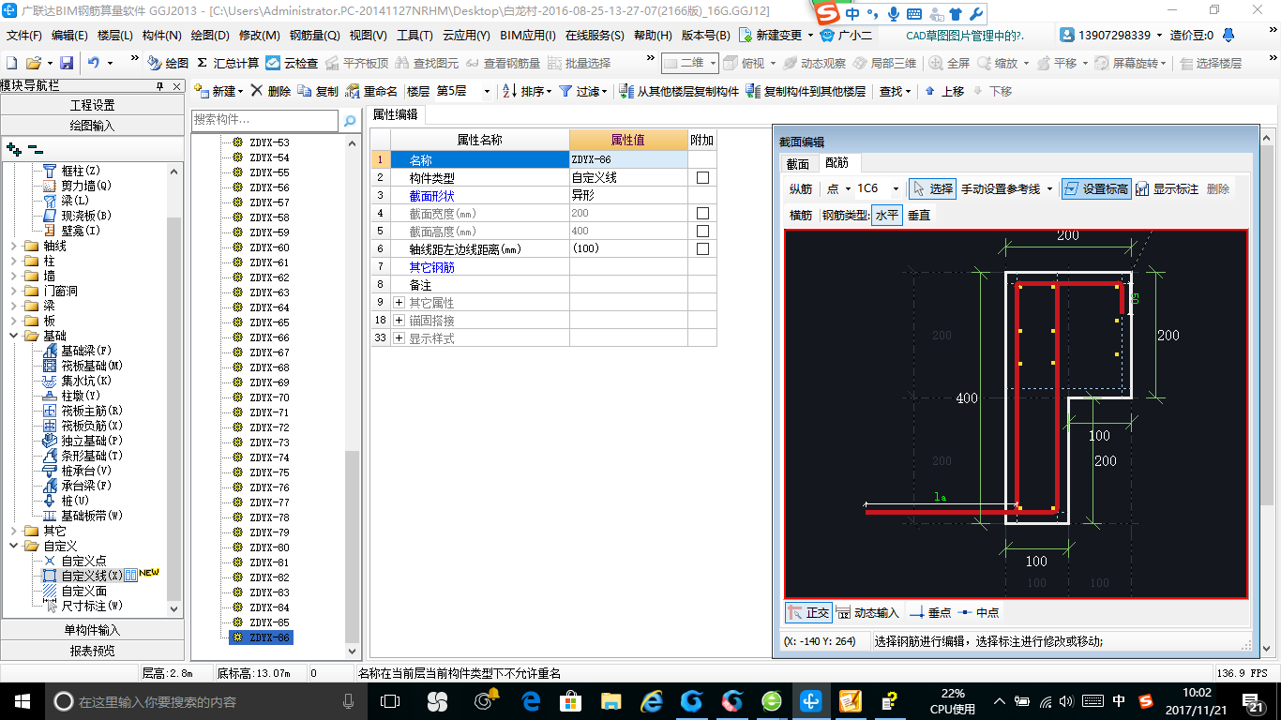
Task: Open the 工具(T) menu
Action: pos(414,36)
